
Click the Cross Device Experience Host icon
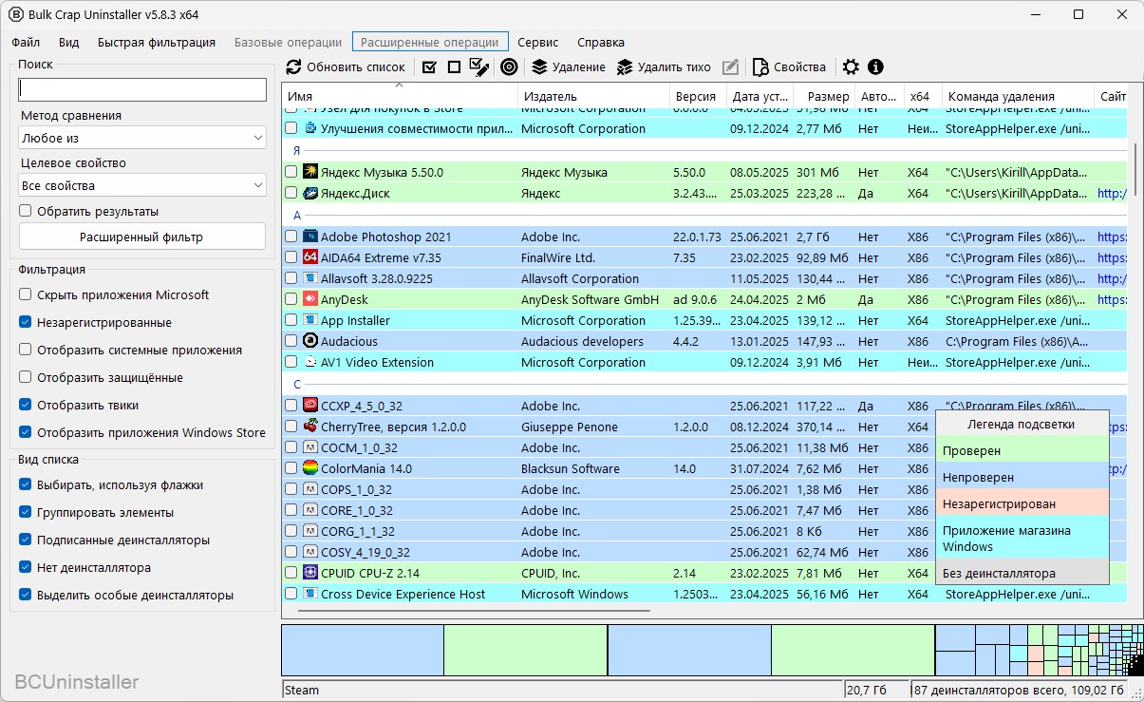click(x=309, y=594)
